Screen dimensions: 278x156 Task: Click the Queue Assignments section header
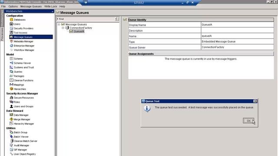[x=201, y=54]
